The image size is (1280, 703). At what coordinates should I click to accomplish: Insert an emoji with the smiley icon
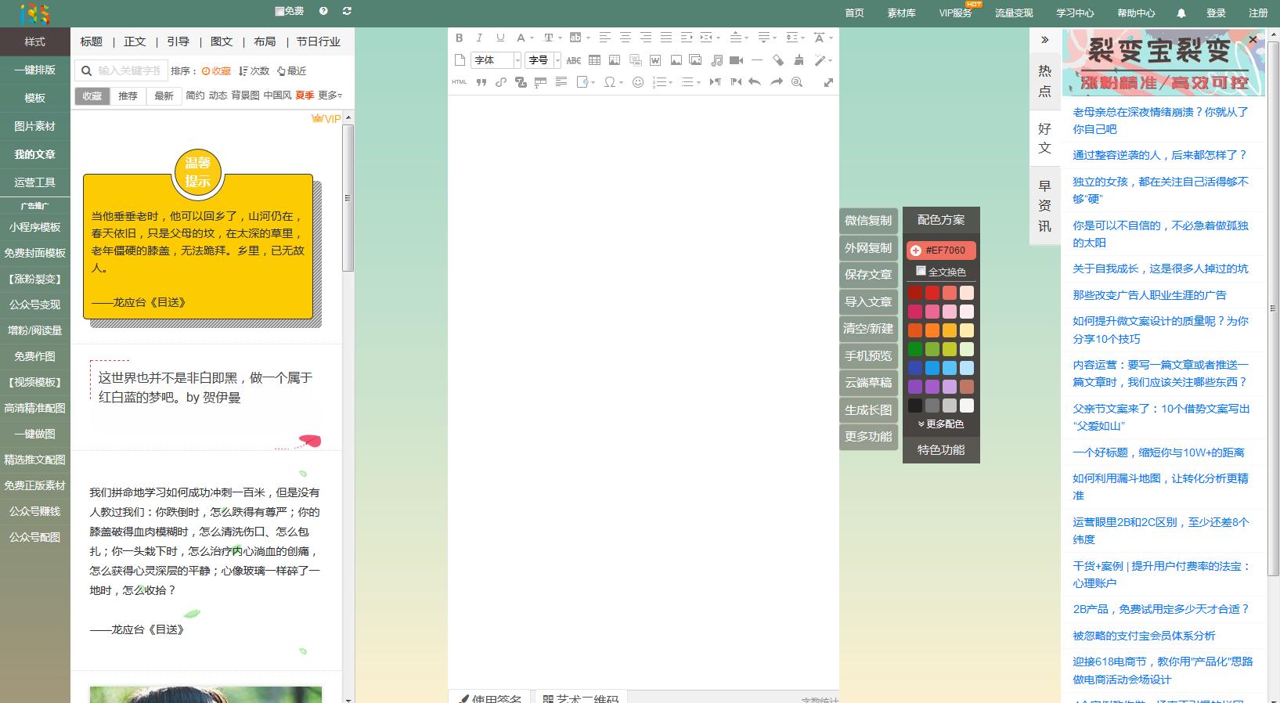click(638, 82)
